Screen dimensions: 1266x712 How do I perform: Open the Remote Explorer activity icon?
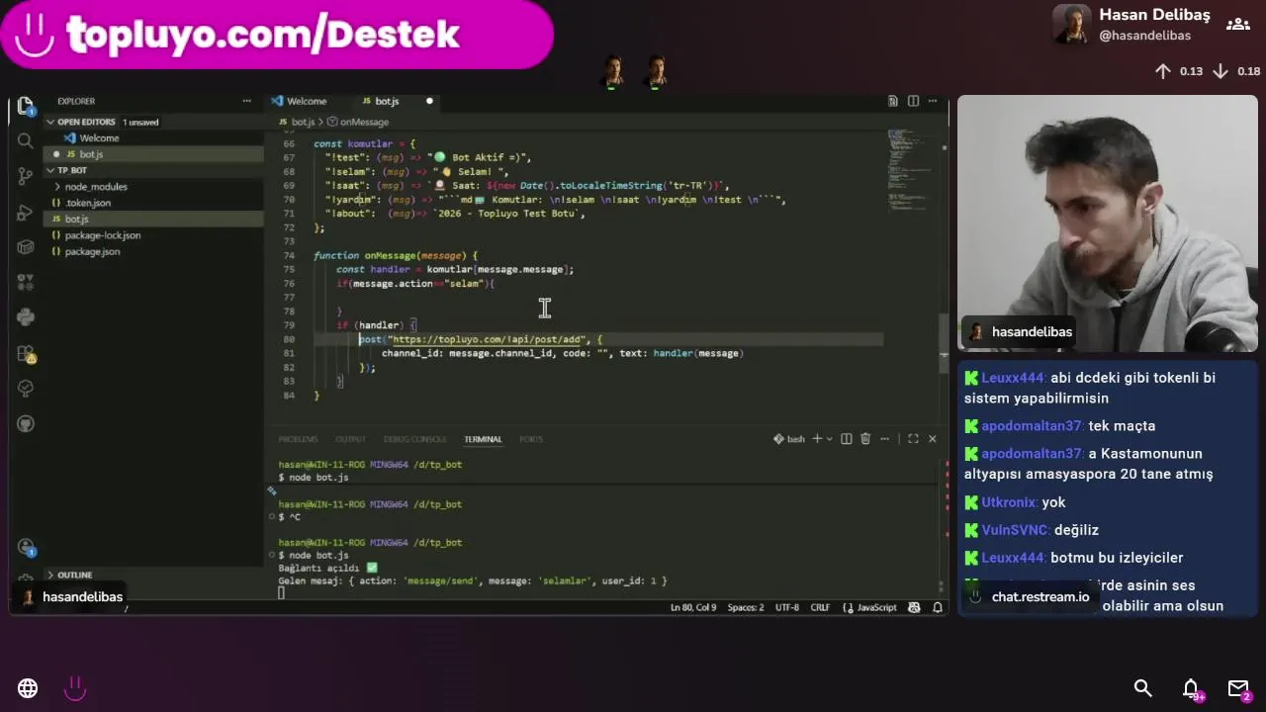(26, 247)
